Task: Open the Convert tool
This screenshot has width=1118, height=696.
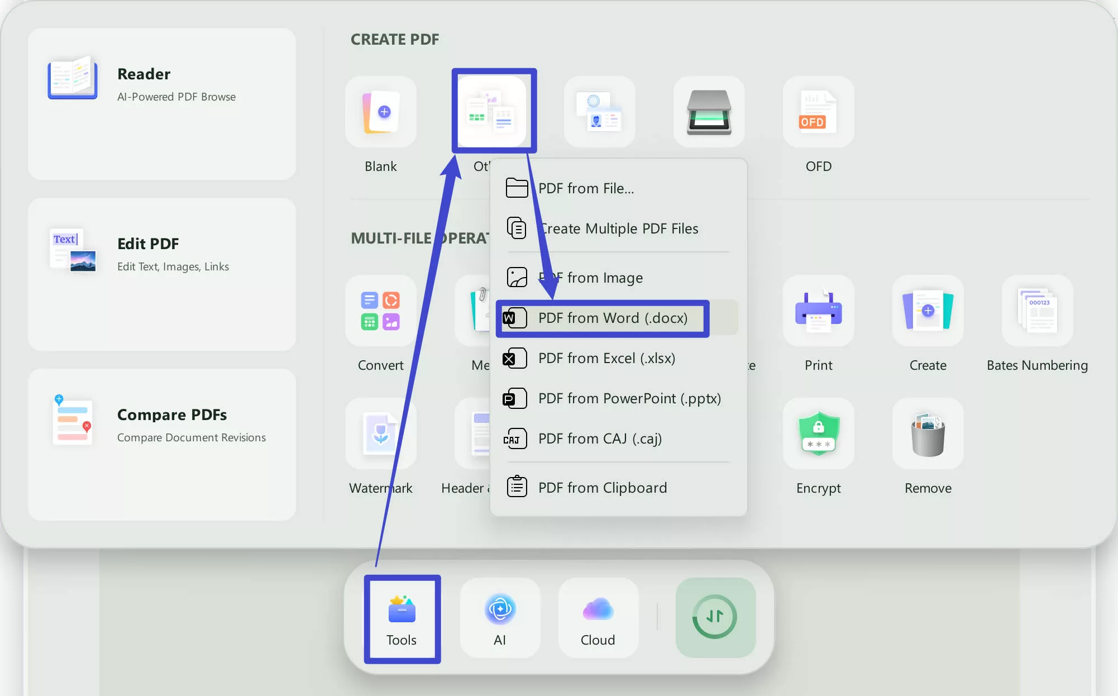Action: click(x=380, y=311)
